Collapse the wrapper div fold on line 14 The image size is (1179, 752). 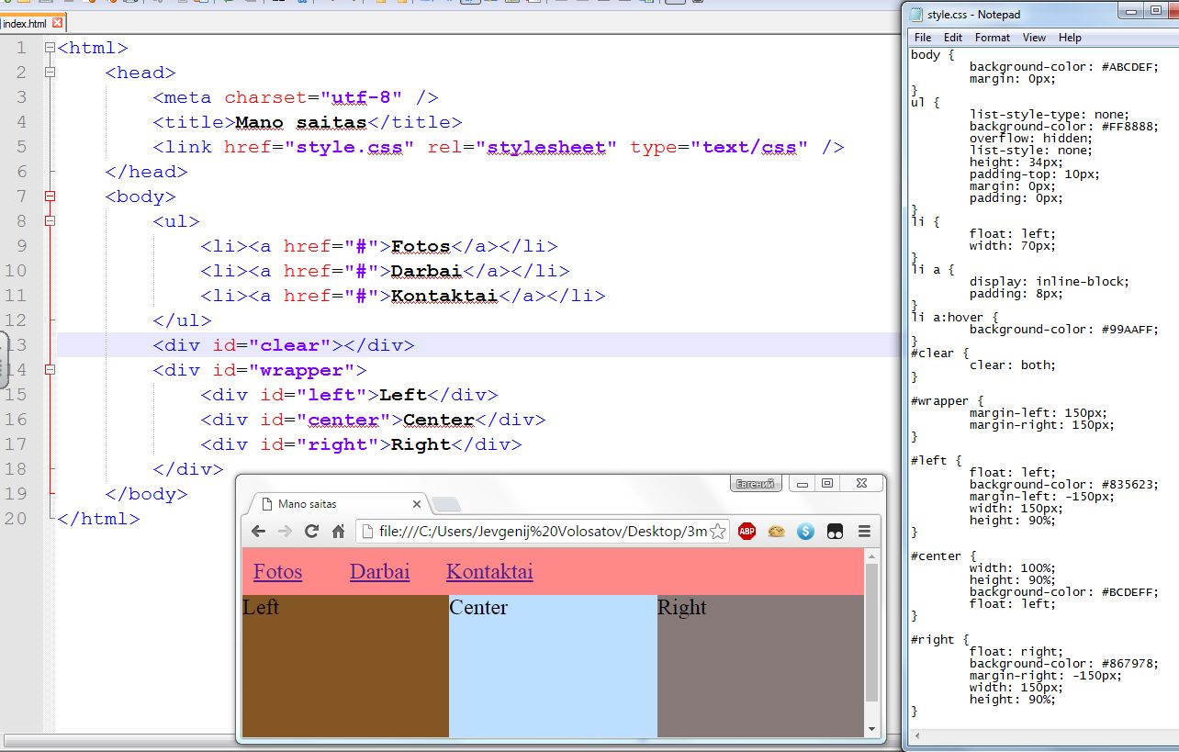(50, 369)
